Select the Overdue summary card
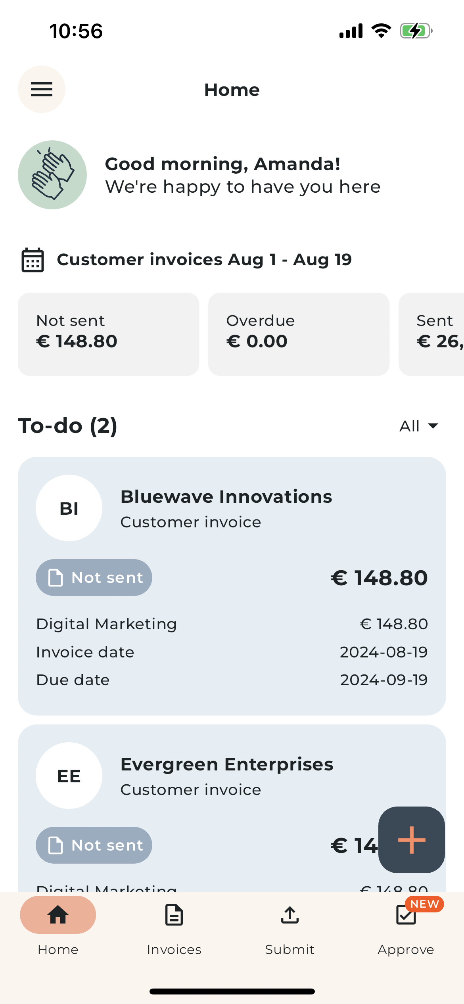The width and height of the screenshot is (464, 1004). click(x=299, y=334)
